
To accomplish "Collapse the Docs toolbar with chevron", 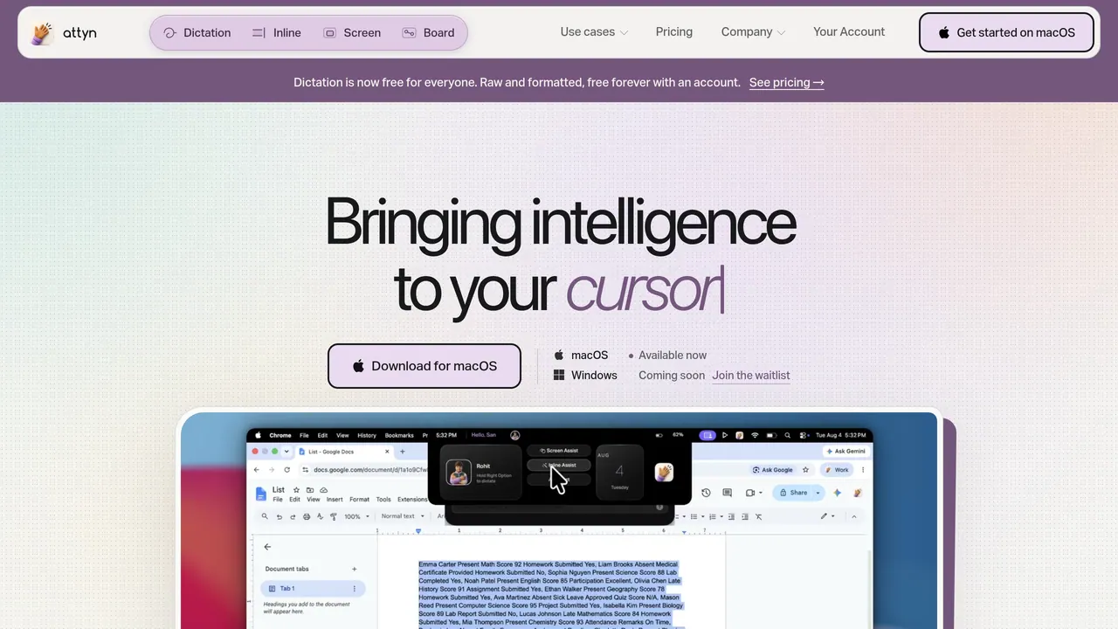I will [854, 516].
